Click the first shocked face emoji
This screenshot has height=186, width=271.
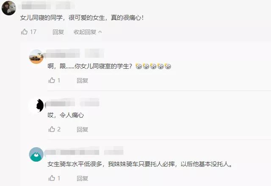click(x=139, y=66)
